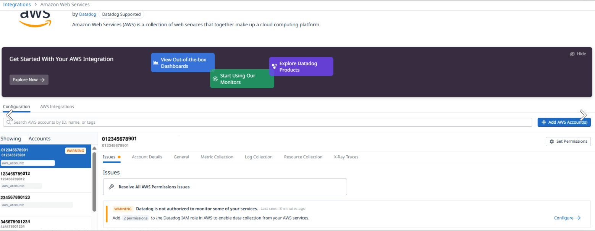The width and height of the screenshot is (595, 231).
Task: Click the Add AWS Account(s) button
Action: pyautogui.click(x=564, y=122)
